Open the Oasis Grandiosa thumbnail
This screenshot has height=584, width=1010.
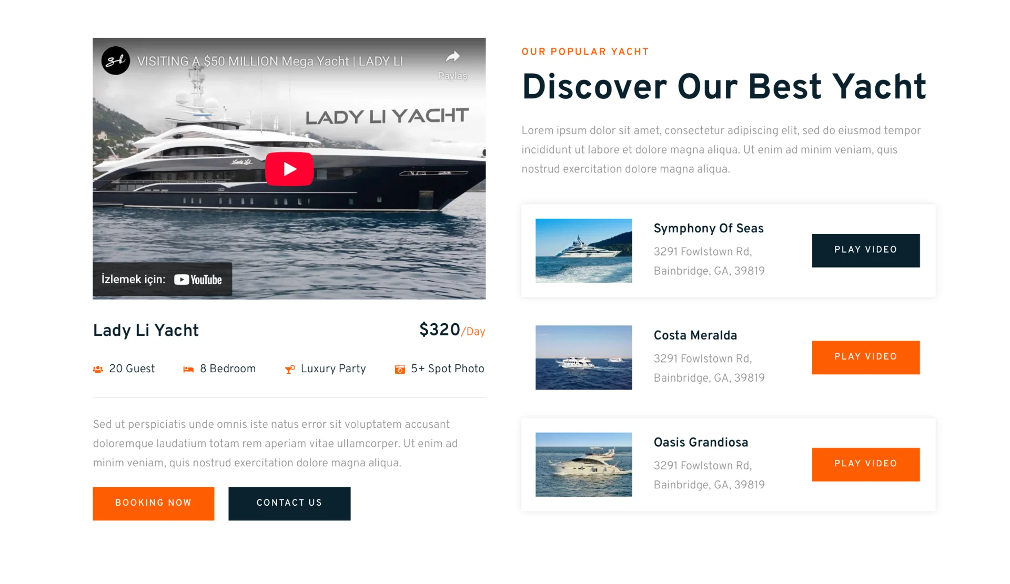coord(584,465)
